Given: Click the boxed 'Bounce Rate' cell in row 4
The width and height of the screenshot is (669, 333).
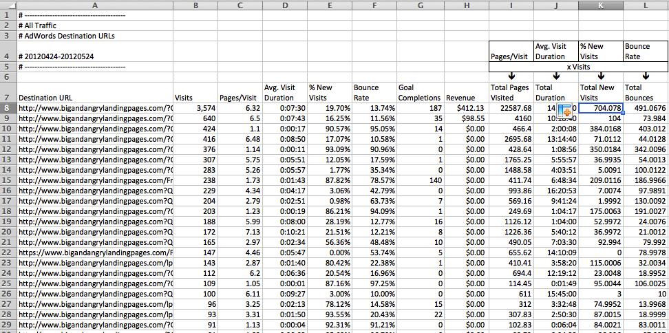Looking at the screenshot, I should pos(646,52).
